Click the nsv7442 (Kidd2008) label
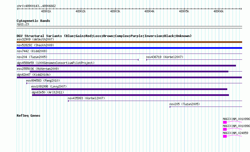The width and height of the screenshot is (250, 152). click(32, 51)
